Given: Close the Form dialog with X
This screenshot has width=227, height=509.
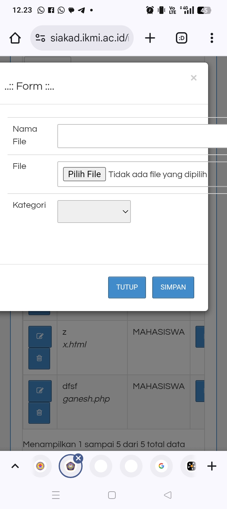Looking at the screenshot, I should coord(194,78).
